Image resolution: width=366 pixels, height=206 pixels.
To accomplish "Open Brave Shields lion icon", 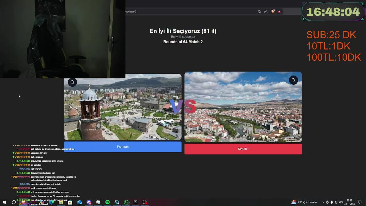I will pos(273,11).
